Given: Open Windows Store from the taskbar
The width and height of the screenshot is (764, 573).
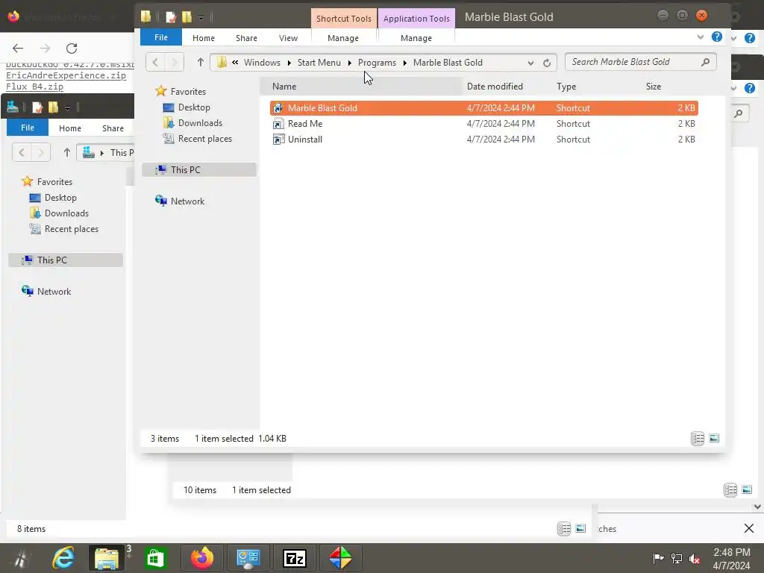Looking at the screenshot, I should click(155, 558).
